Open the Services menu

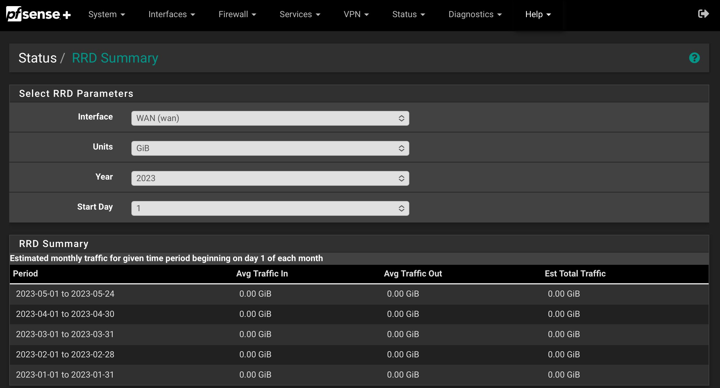(300, 14)
